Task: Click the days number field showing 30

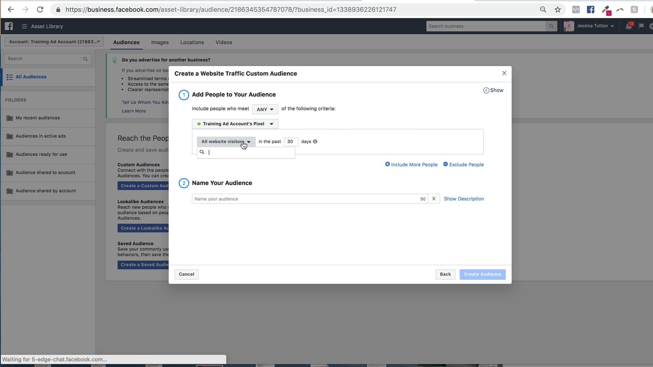Action: (291, 142)
